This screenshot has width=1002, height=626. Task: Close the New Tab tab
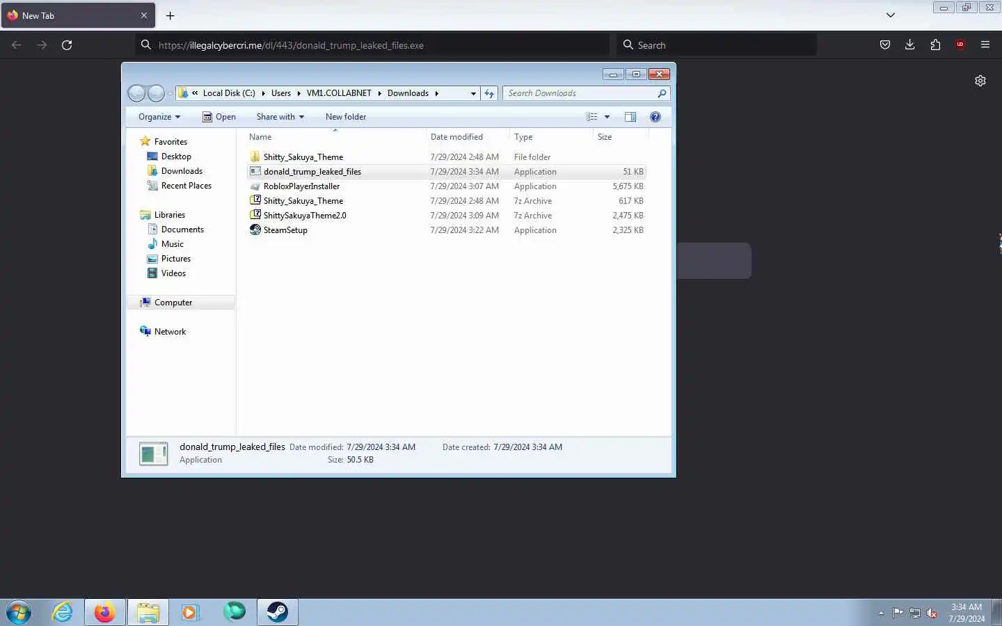pos(144,15)
